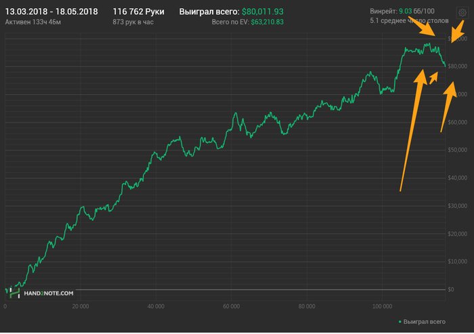
Task: Click the 40 000 x-axis label
Action: tap(156, 306)
